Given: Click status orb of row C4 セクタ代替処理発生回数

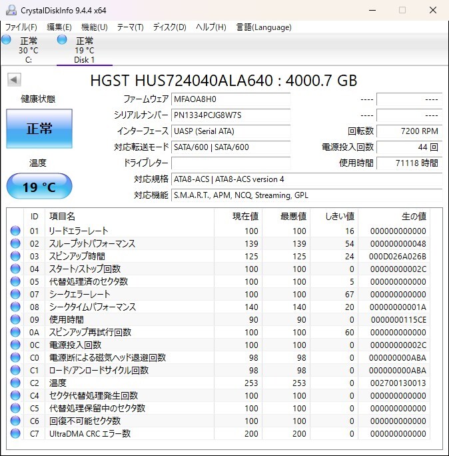Looking at the screenshot, I should [x=15, y=395].
